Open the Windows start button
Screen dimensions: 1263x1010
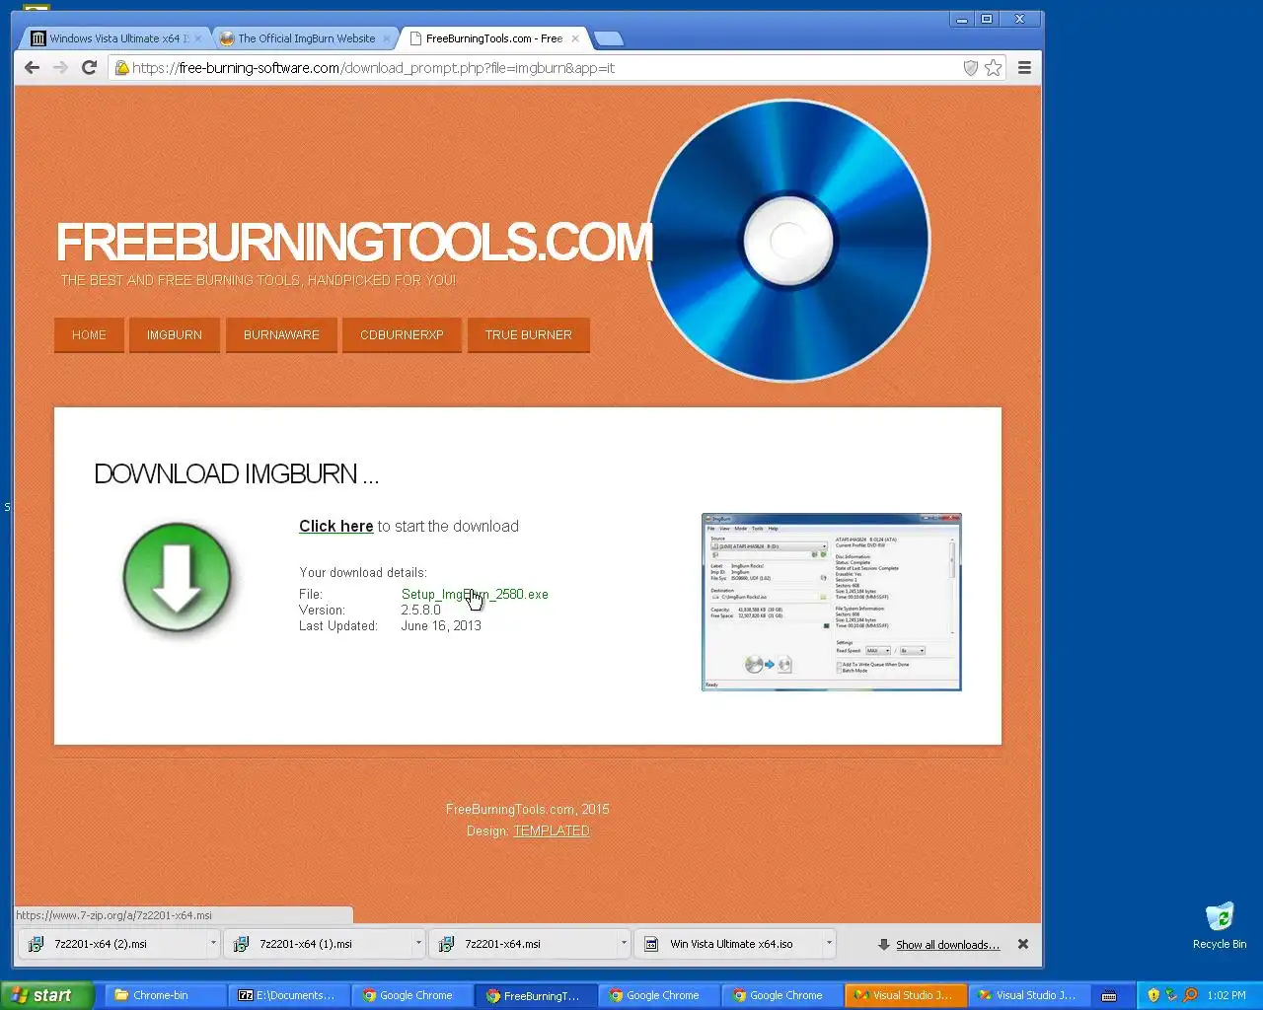tap(47, 995)
